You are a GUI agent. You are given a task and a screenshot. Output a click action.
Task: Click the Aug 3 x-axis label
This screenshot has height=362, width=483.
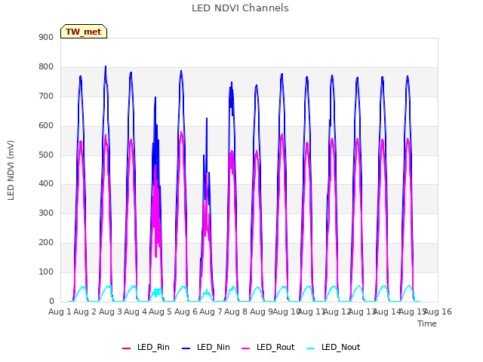pyautogui.click(x=110, y=311)
